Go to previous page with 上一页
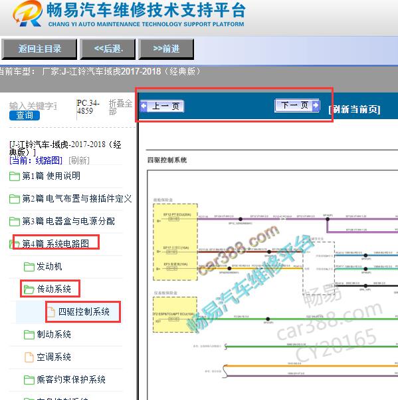 click(162, 106)
